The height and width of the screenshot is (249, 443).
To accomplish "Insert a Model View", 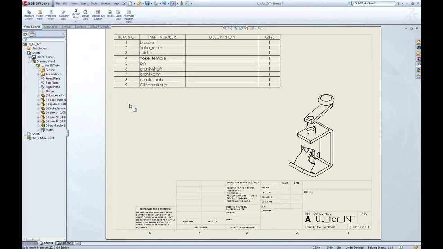I will (x=40, y=15).
